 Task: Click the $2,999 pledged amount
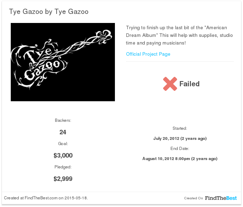(63, 179)
